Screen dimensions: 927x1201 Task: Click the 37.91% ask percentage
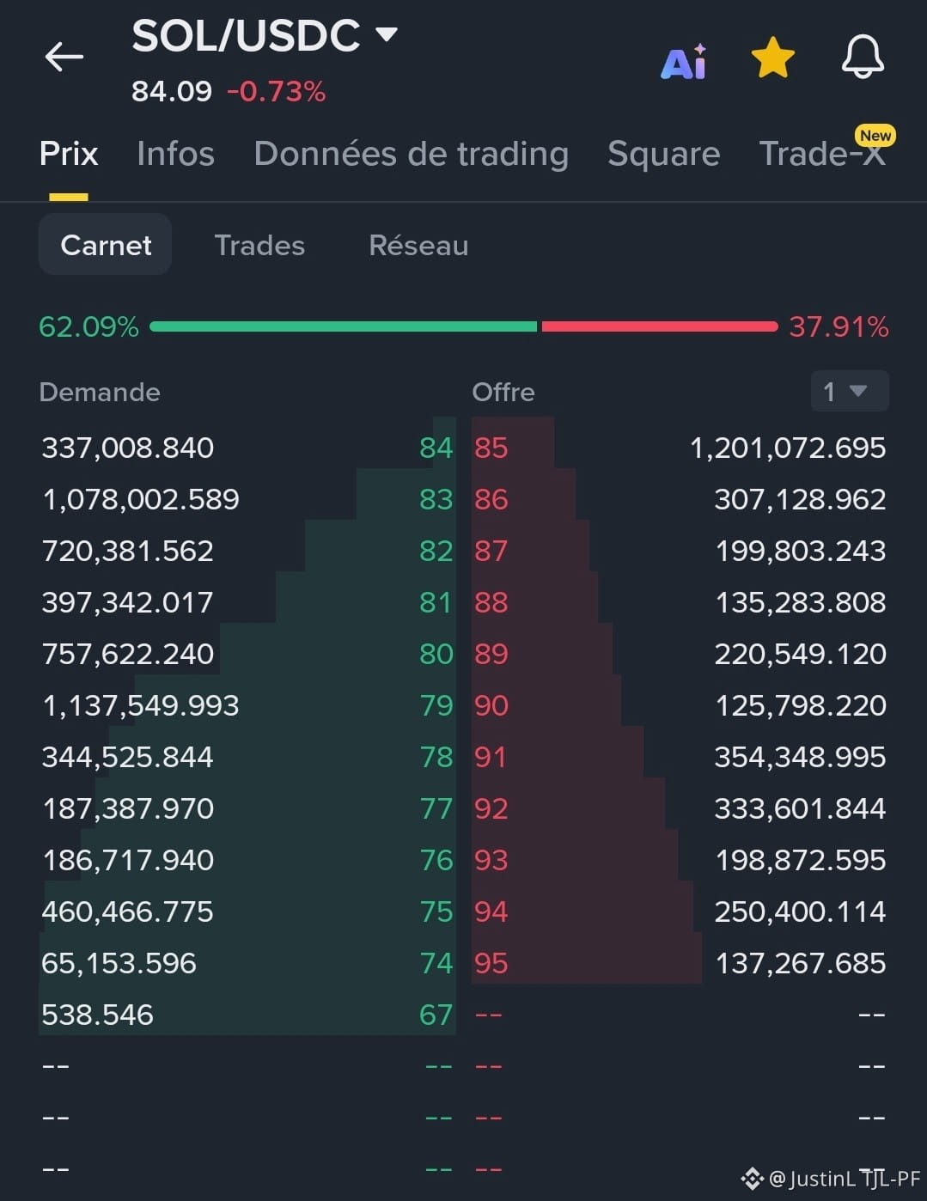(x=839, y=326)
